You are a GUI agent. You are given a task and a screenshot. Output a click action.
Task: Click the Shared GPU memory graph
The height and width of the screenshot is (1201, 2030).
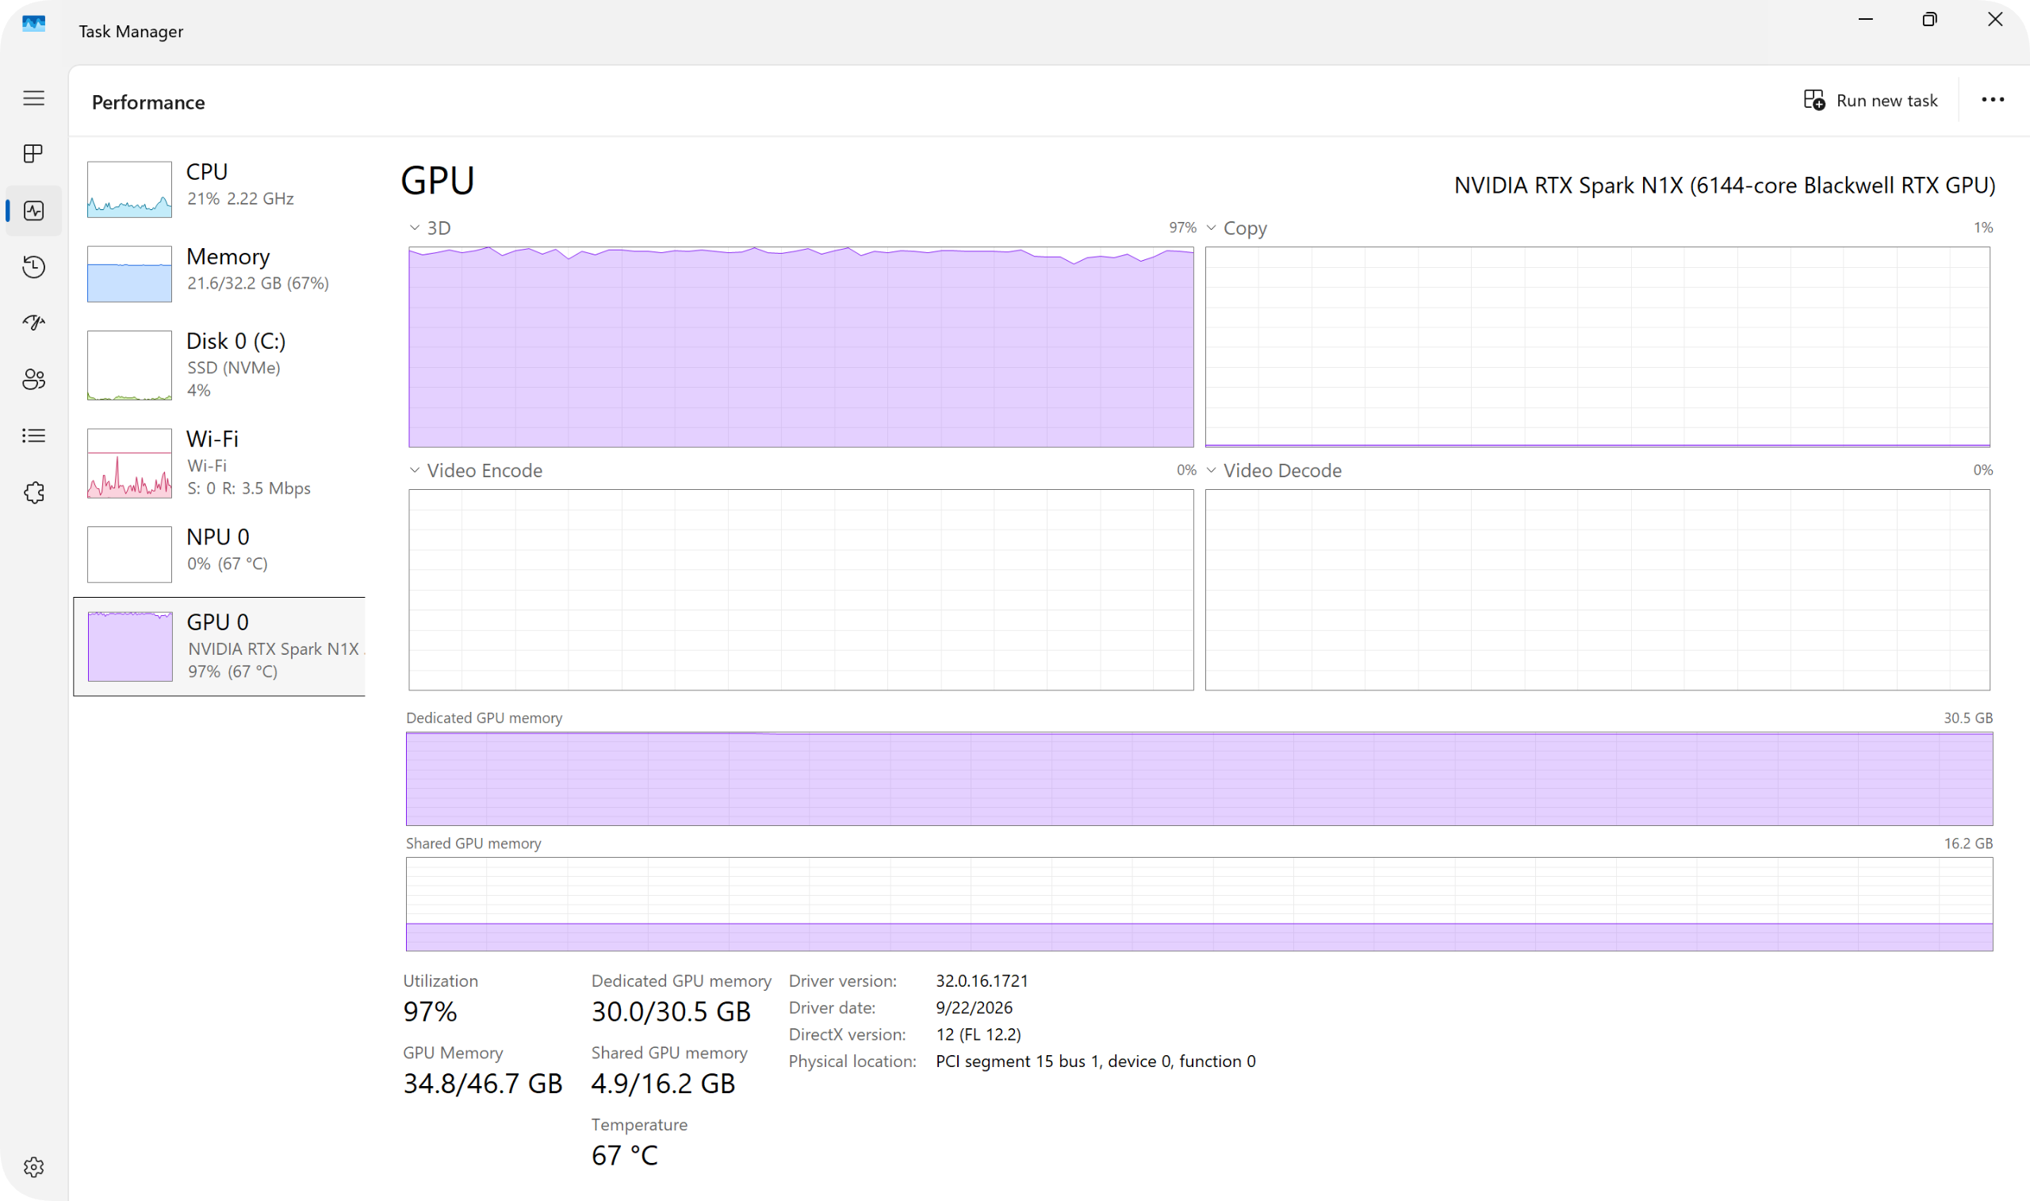[1199, 904]
